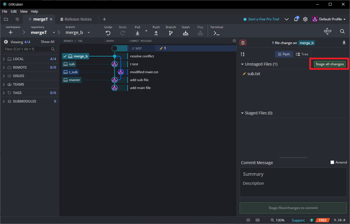Focus the Filter search field

click(x=30, y=49)
